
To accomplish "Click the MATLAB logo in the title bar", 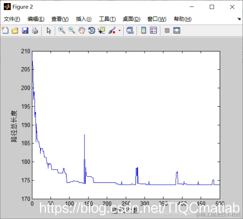I will (x=7, y=7).
